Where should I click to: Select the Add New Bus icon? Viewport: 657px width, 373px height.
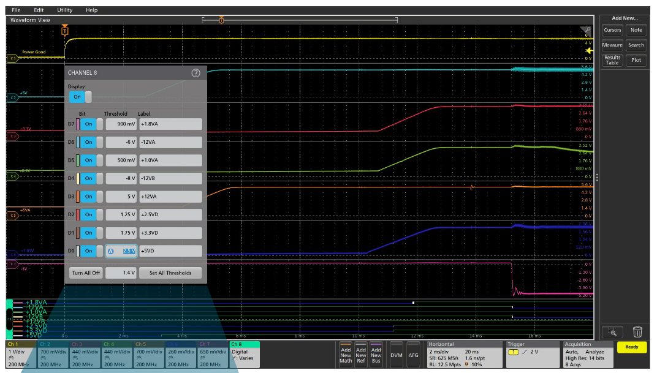376,354
